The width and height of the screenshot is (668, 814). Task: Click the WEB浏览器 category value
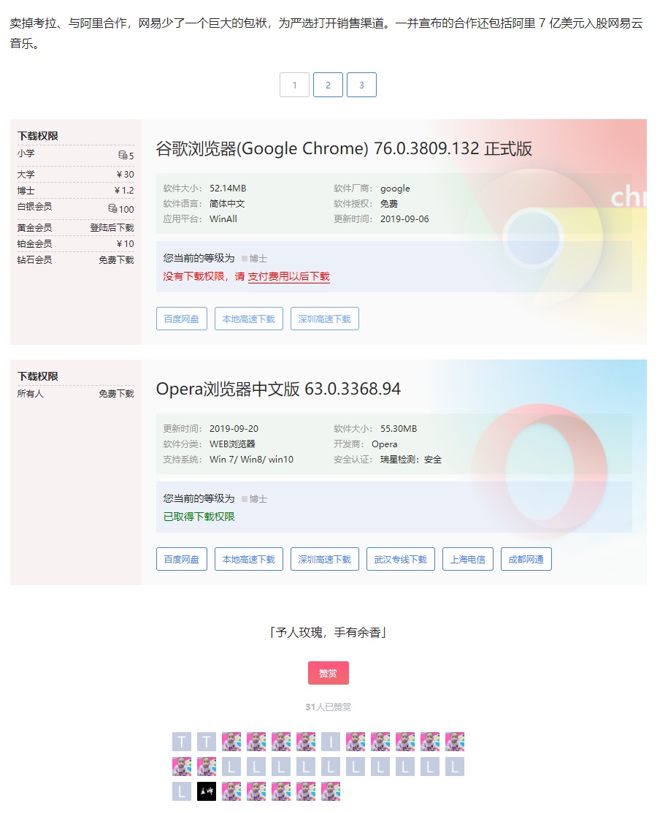coord(232,444)
